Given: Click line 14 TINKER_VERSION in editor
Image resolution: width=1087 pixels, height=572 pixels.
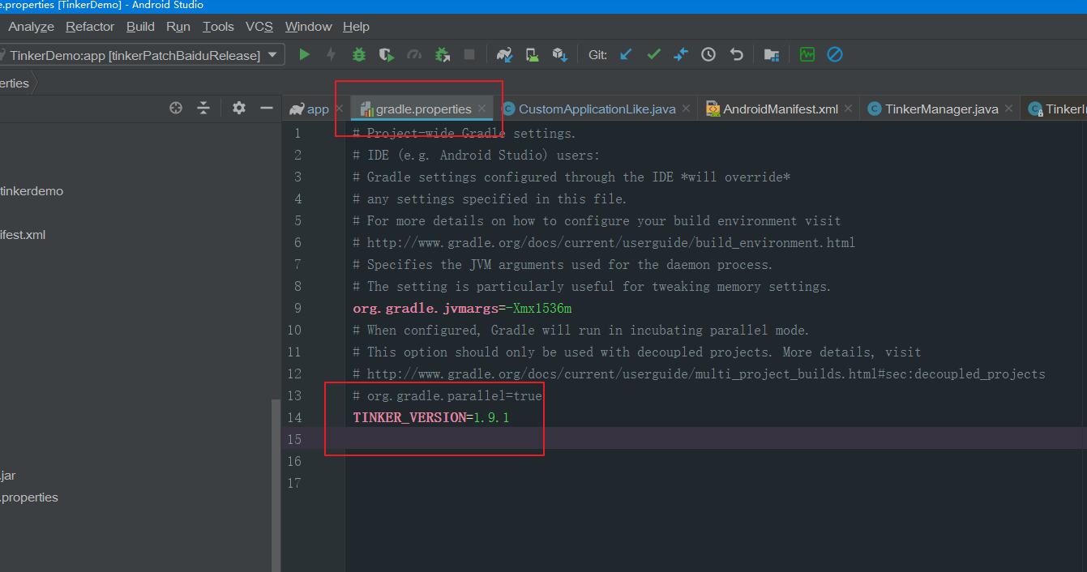Looking at the screenshot, I should 430,418.
